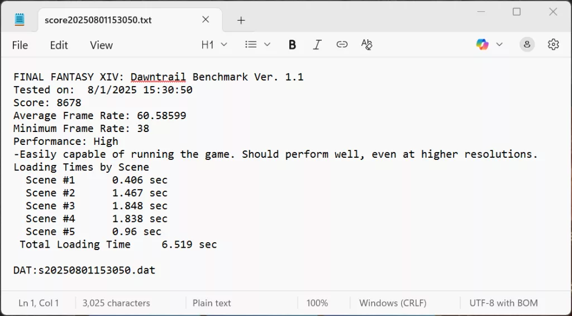Open the Copilot icon
This screenshot has height=316, width=572.
(x=482, y=45)
